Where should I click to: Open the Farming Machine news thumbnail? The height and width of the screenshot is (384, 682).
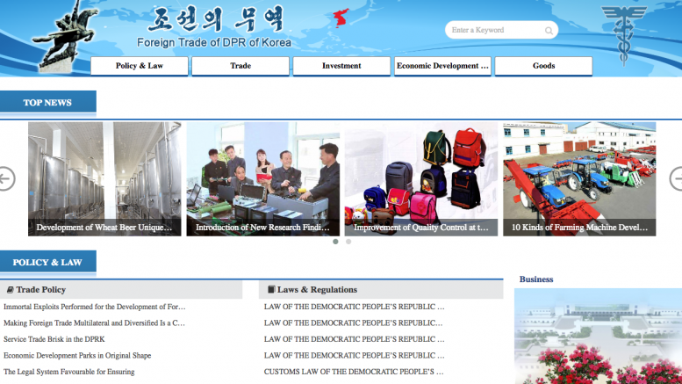579,178
